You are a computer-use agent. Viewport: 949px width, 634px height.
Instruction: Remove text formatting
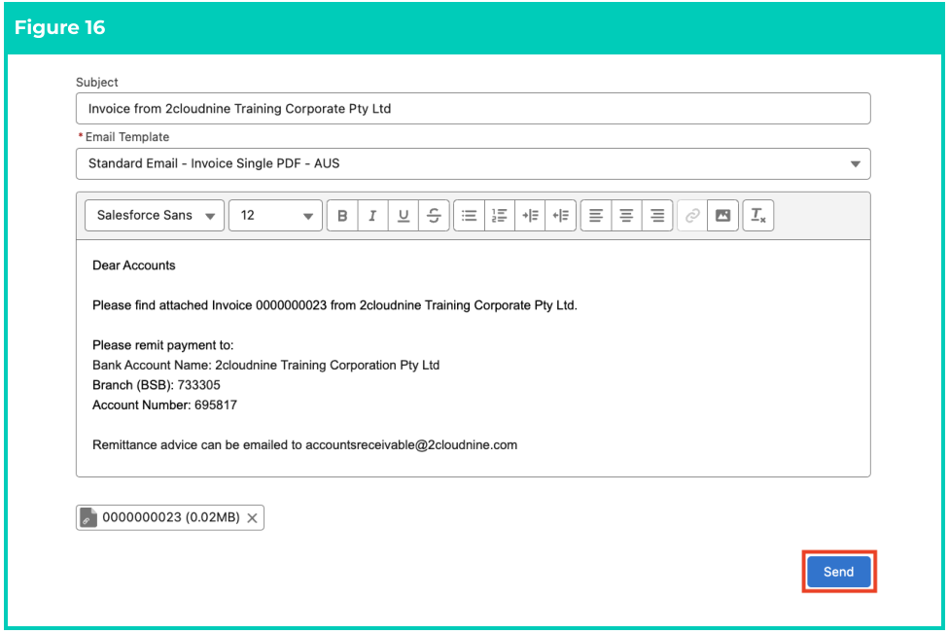758,216
